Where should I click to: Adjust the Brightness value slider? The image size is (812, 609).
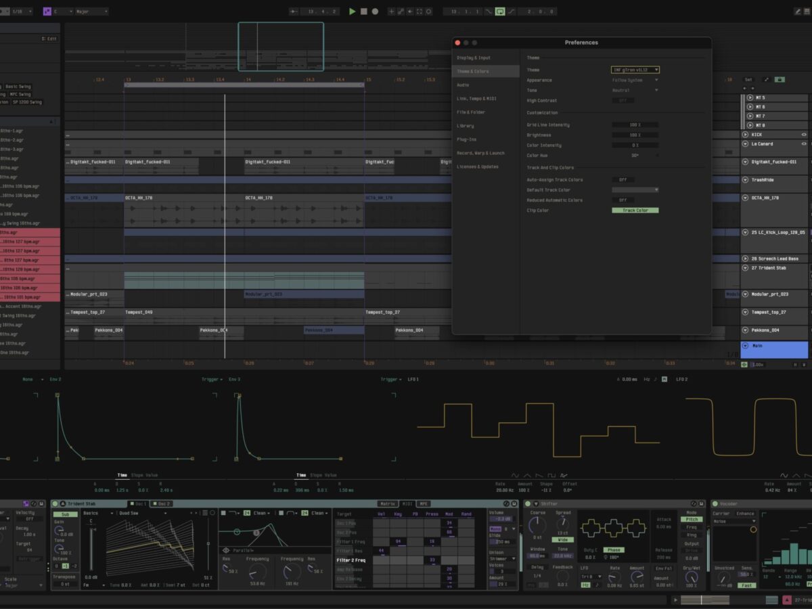click(635, 135)
